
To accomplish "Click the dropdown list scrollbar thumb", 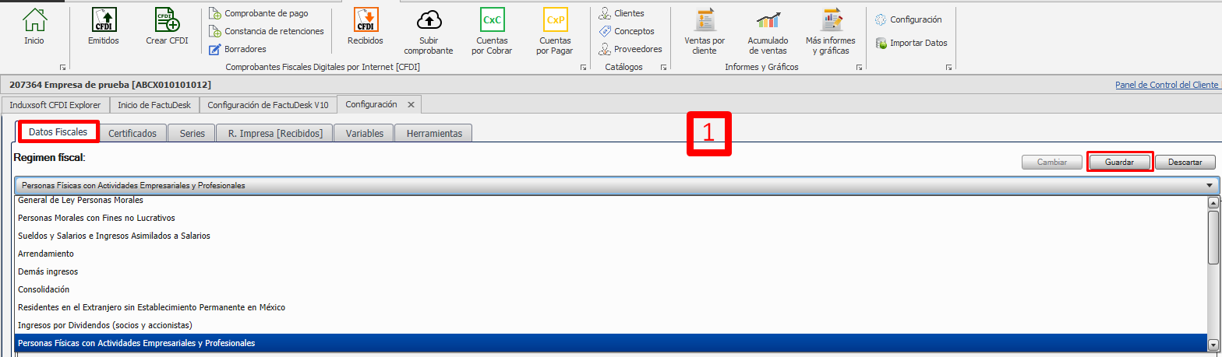I will 1213,237.
